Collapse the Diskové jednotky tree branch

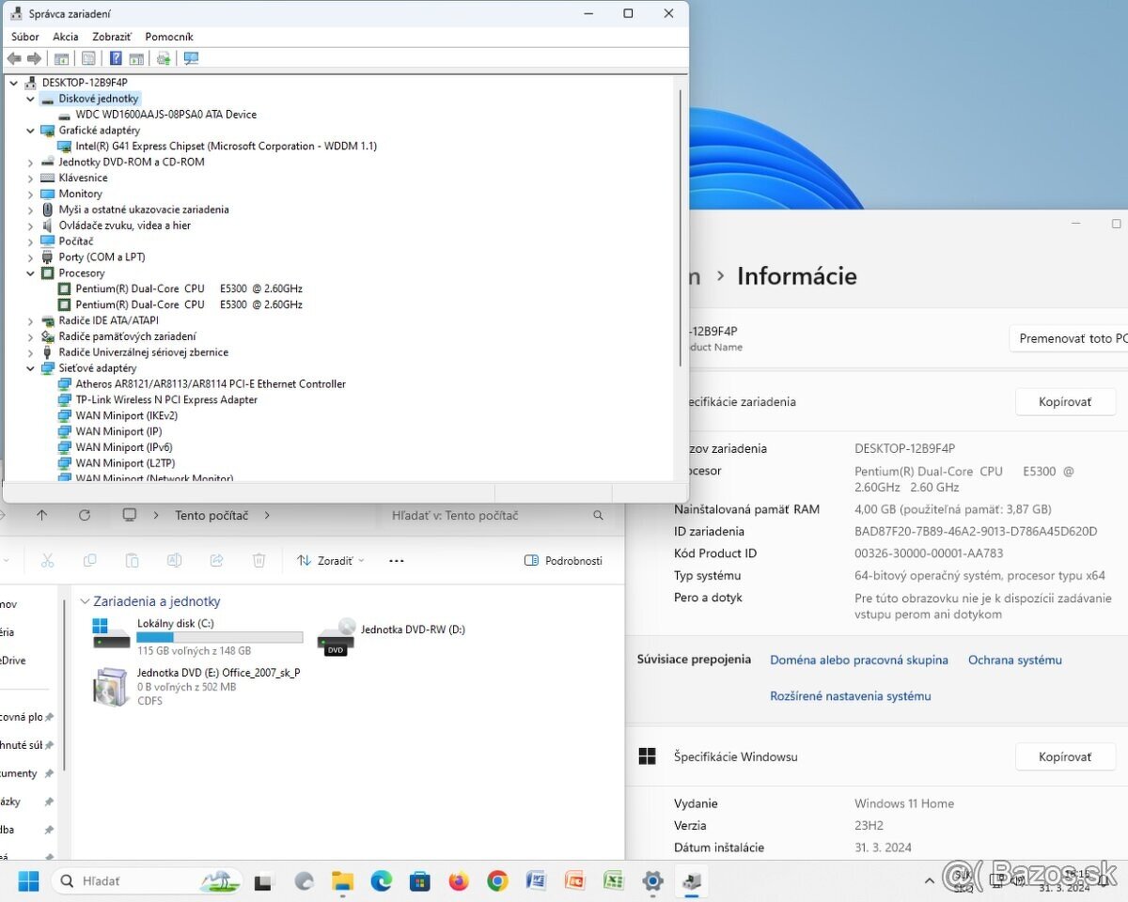point(29,98)
